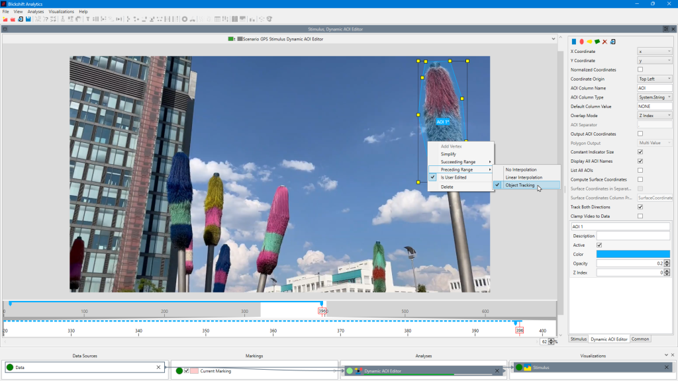678x381 pixels.
Task: Click the pin icon at editor title bar left
Action: coord(5,29)
